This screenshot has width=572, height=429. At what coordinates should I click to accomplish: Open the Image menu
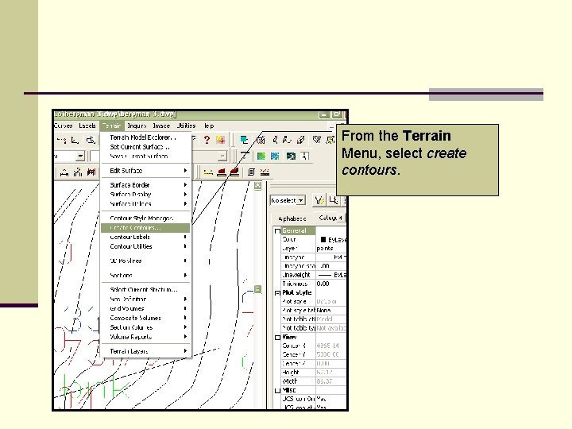pyautogui.click(x=161, y=126)
